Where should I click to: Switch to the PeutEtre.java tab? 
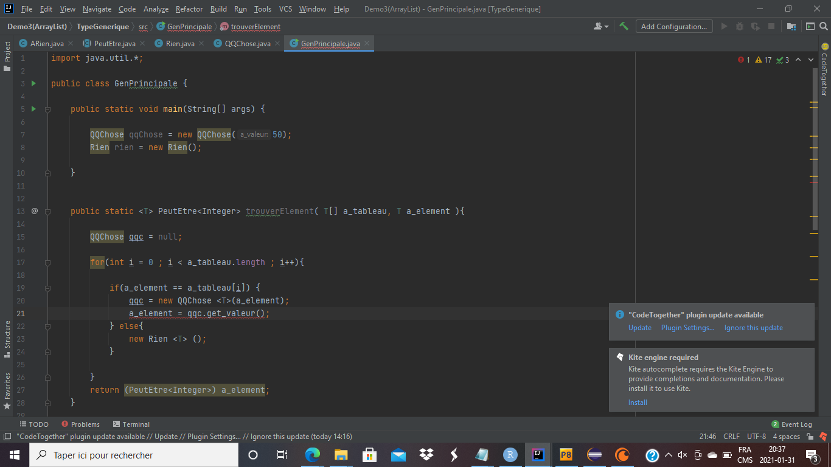pos(113,43)
